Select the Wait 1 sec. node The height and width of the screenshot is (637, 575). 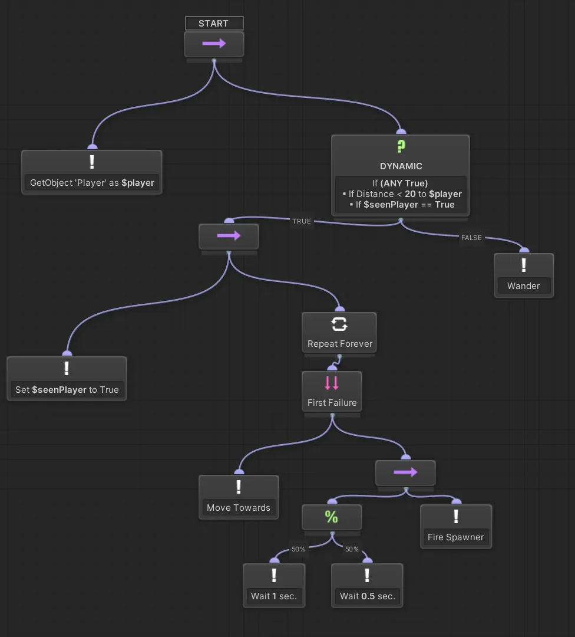tap(274, 585)
